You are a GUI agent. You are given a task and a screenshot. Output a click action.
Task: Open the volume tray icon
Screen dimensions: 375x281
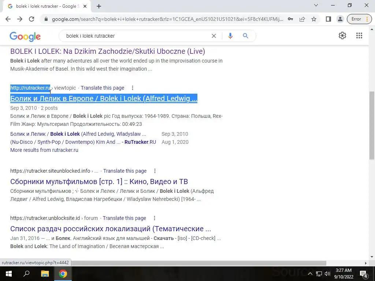[327, 274]
